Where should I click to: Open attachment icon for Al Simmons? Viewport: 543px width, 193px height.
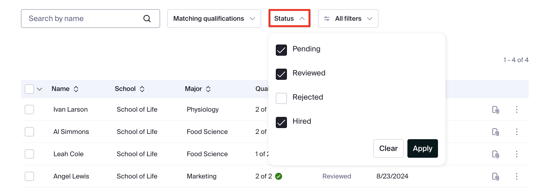point(495,132)
